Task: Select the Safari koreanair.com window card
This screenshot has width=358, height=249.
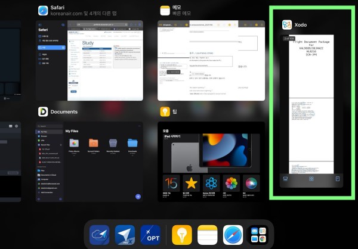Action: (x=89, y=60)
